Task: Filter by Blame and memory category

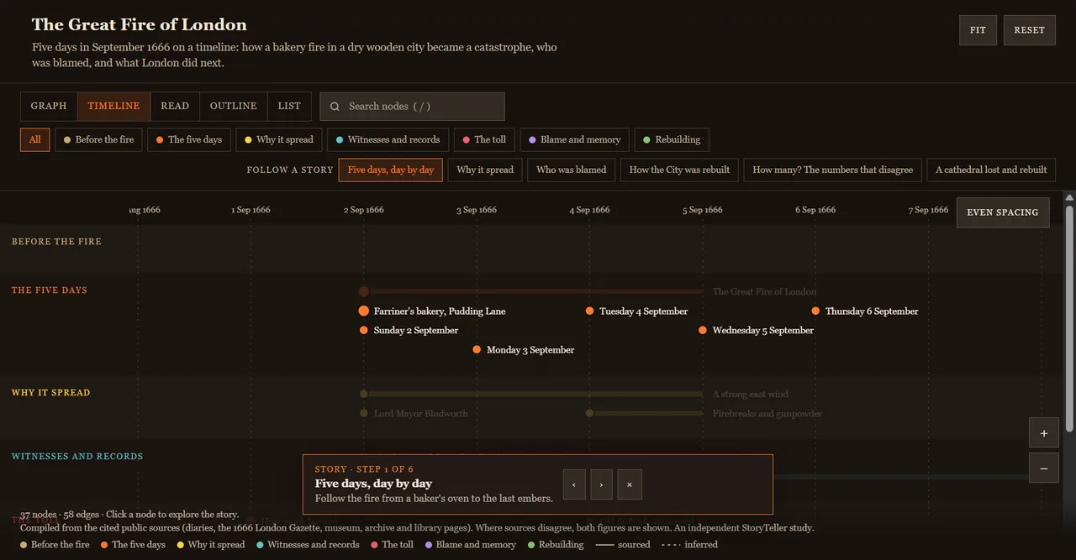Action: point(575,140)
